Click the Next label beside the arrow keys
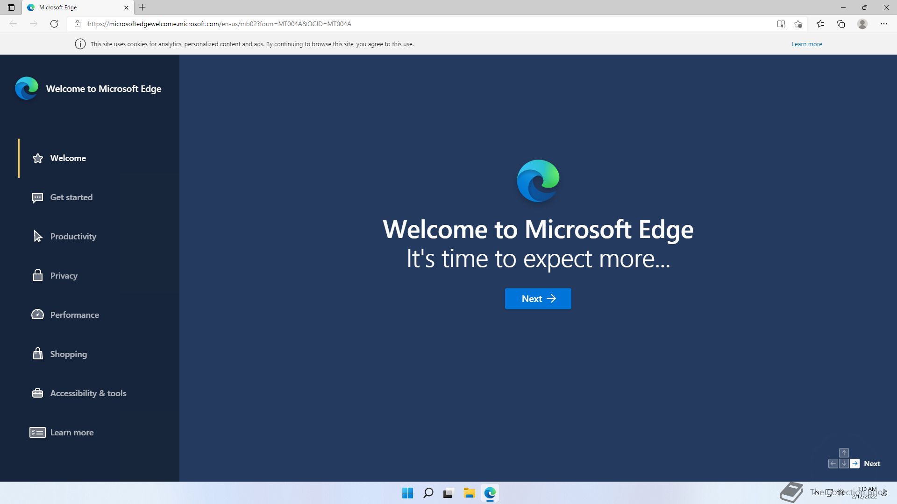The height and width of the screenshot is (504, 897). click(x=872, y=463)
